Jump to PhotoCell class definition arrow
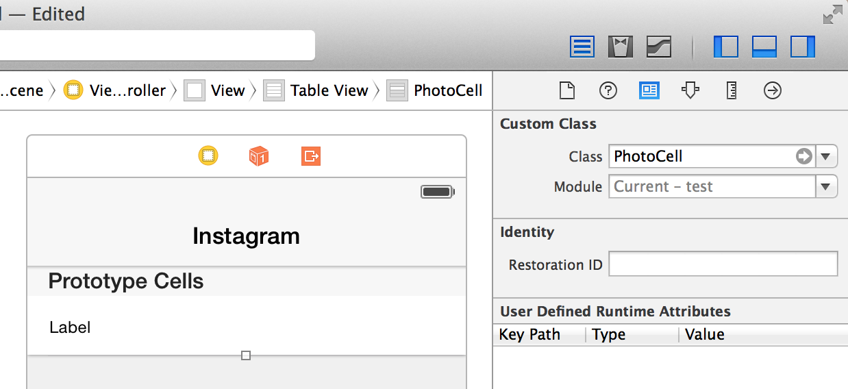Screen dimensions: 848x389 (803, 156)
